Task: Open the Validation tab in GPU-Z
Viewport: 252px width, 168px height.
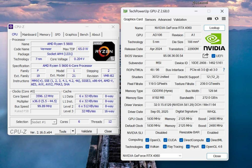Action: [180, 20]
